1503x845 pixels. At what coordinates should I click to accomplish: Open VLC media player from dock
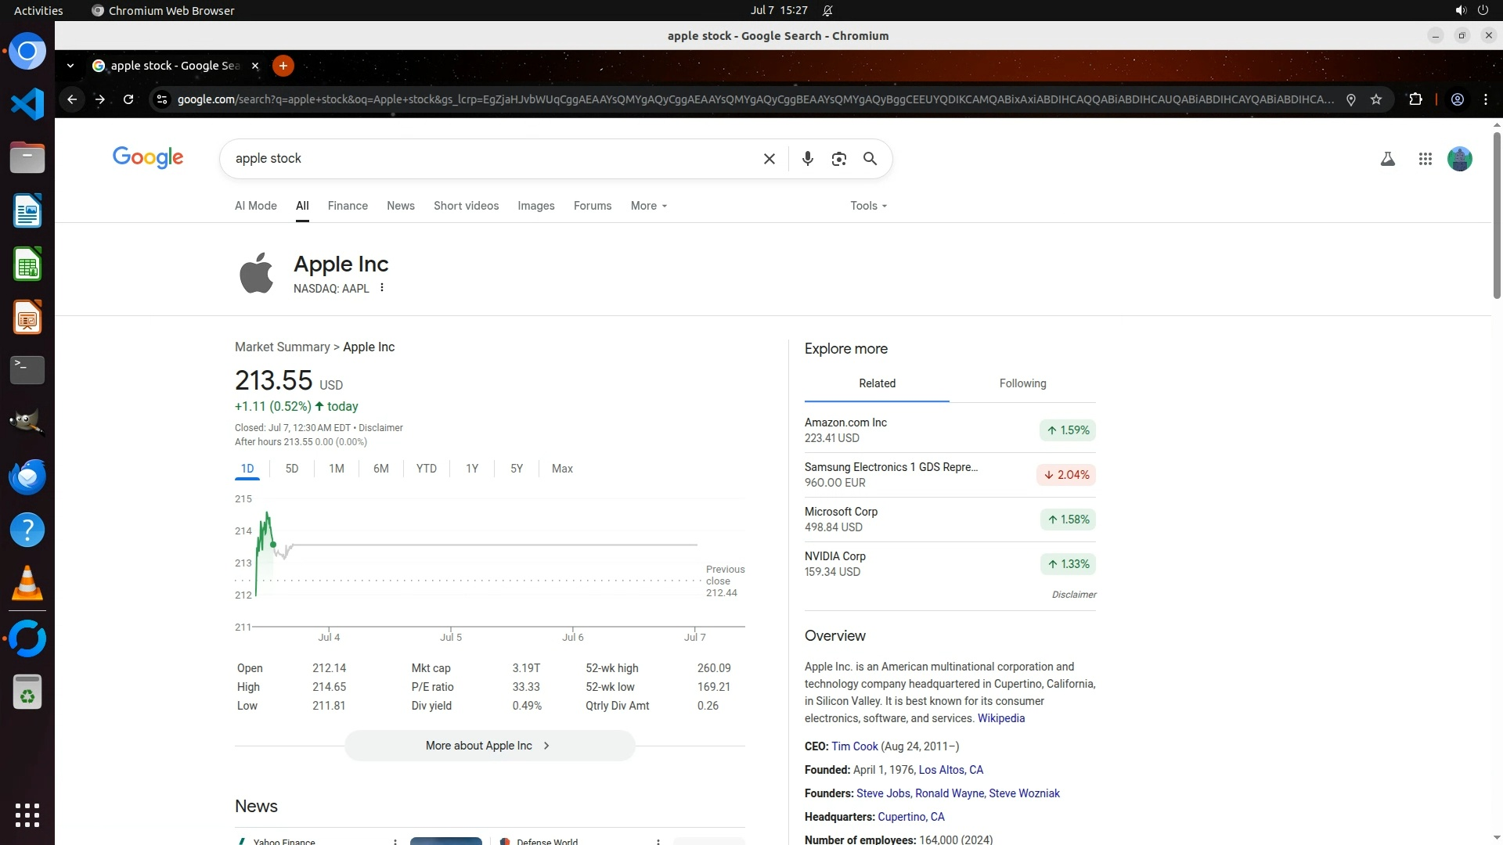coord(27,584)
